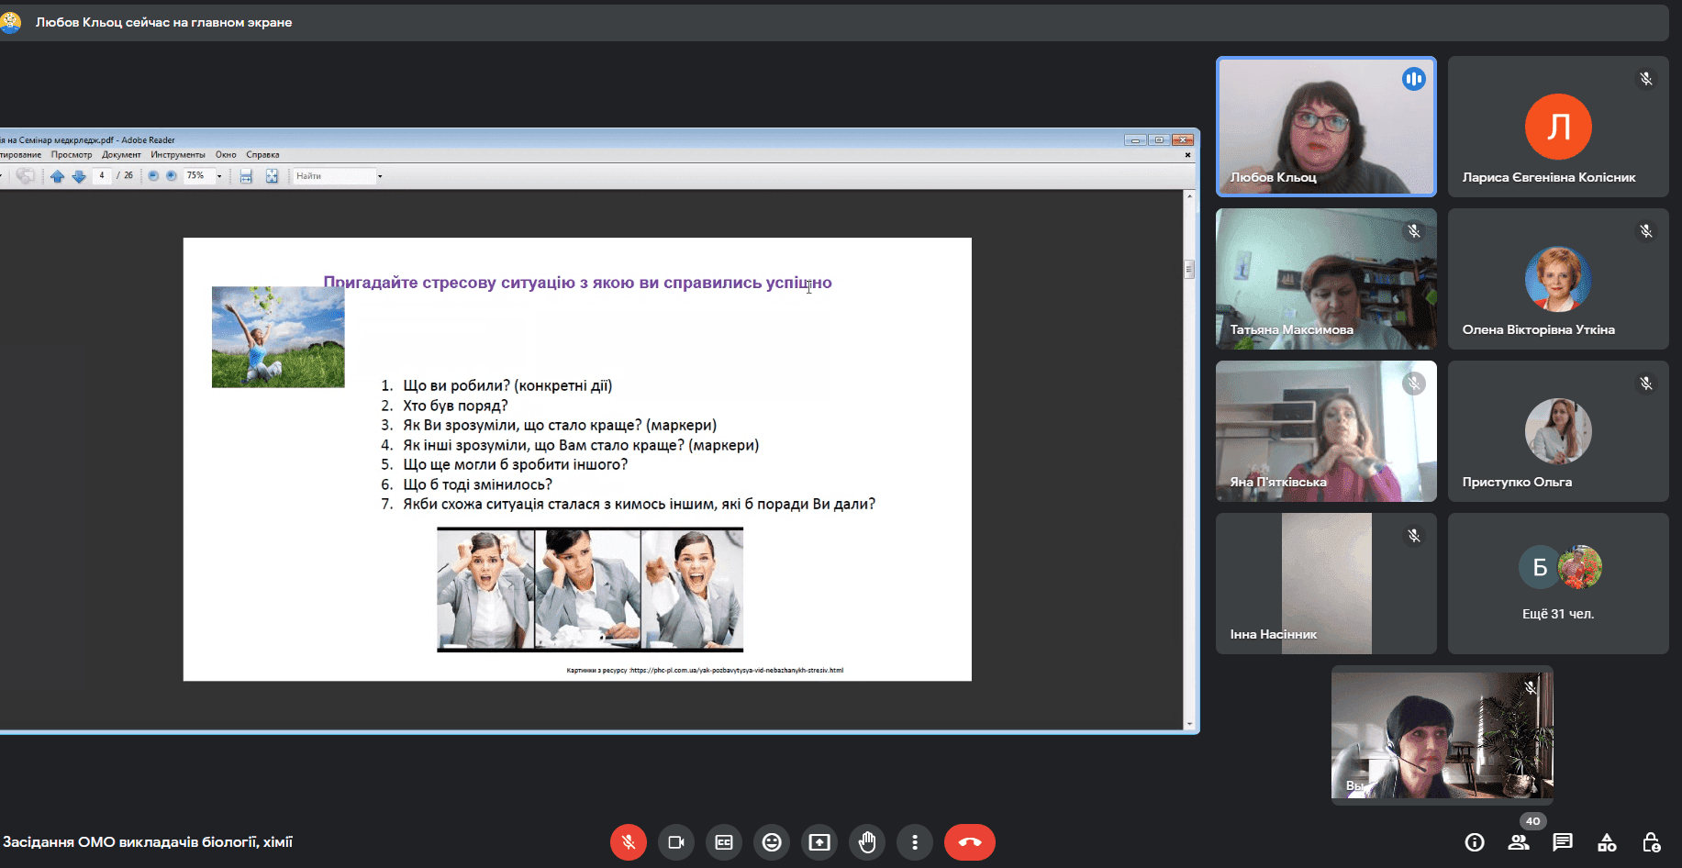Screen dimensions: 1682x868
Task: Click muted mic icon on Приступко Ольга tile
Action: (x=1646, y=384)
